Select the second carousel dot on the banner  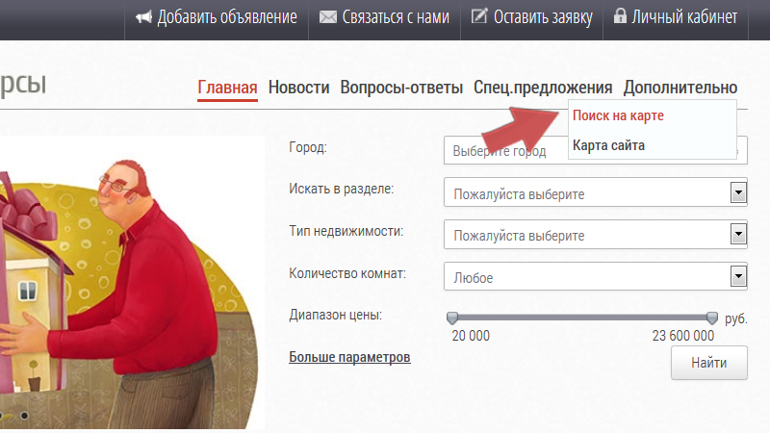pyautogui.click(x=23, y=416)
